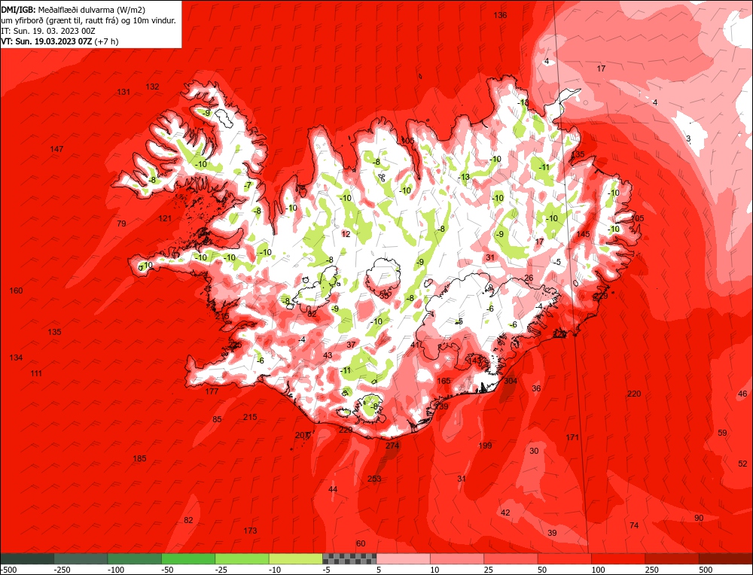
Task: Click the value '26' on the map
Action: [x=529, y=278]
